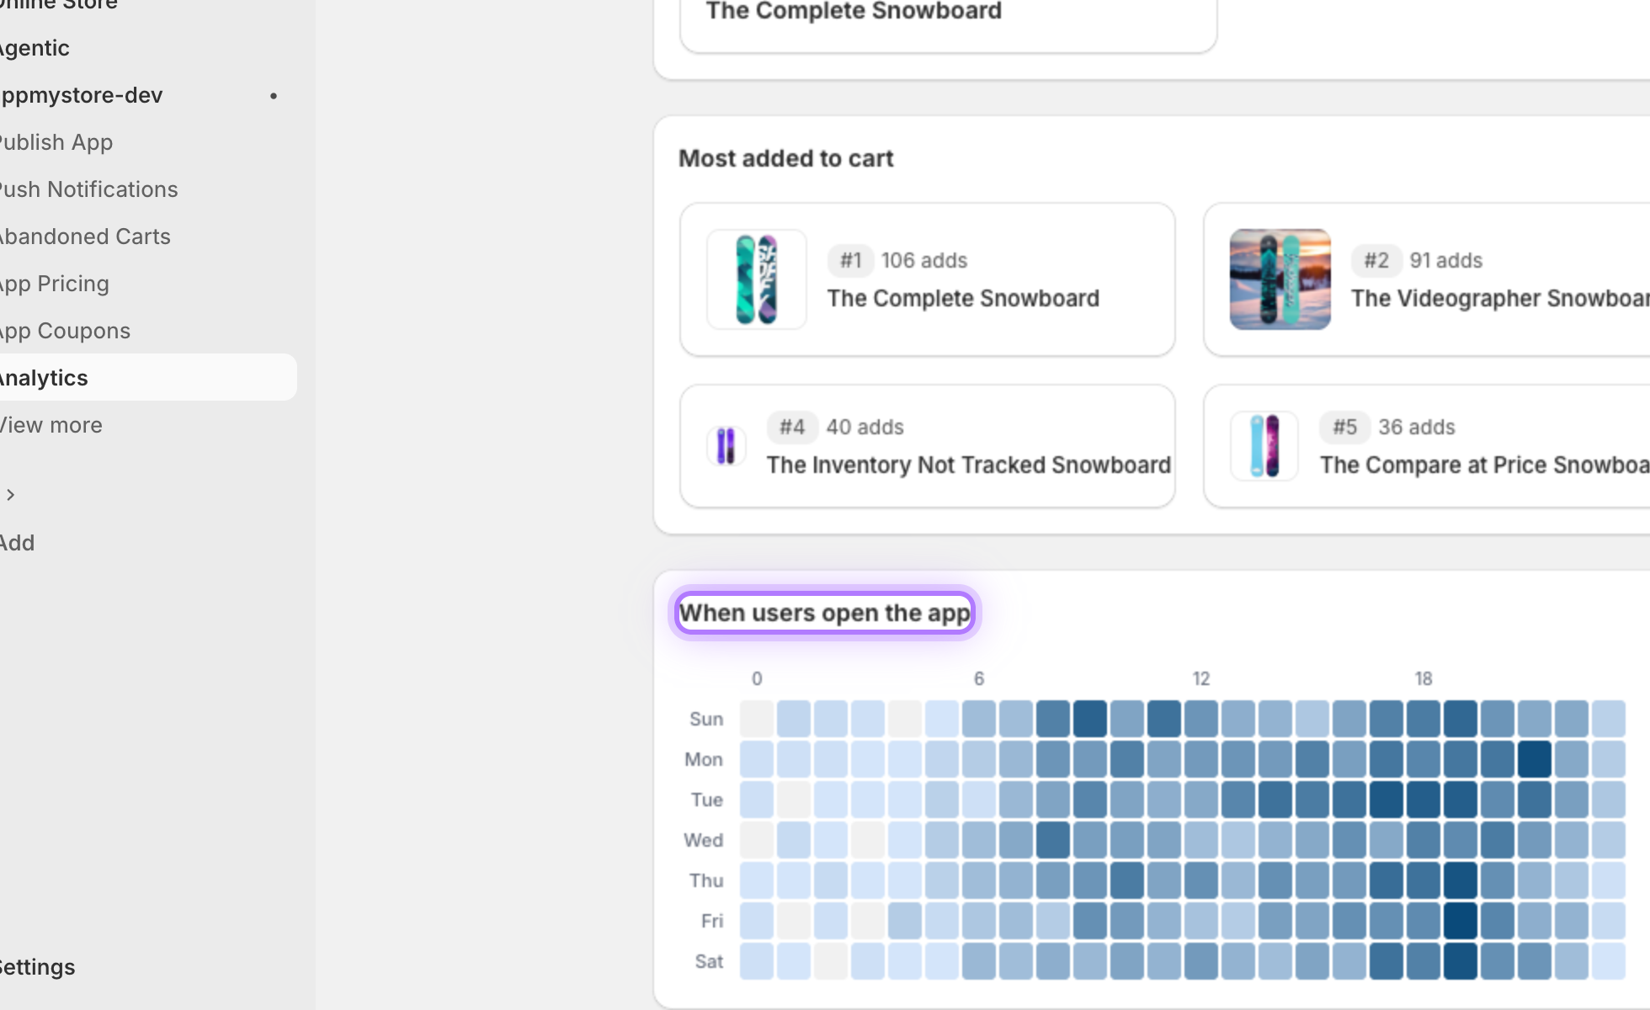Open Abandoned Carts section

84,237
